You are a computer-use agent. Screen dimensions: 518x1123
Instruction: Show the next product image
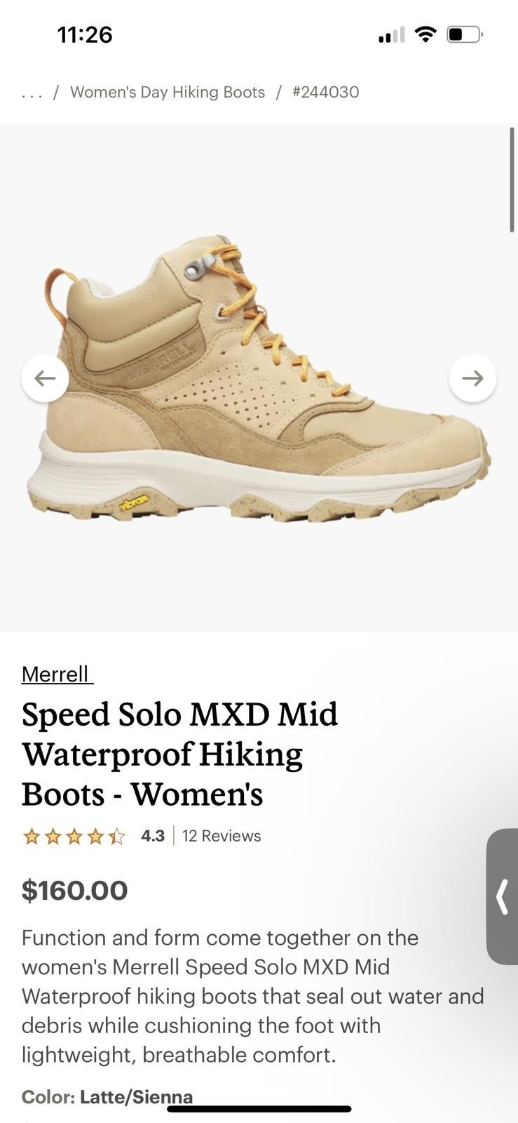click(472, 378)
